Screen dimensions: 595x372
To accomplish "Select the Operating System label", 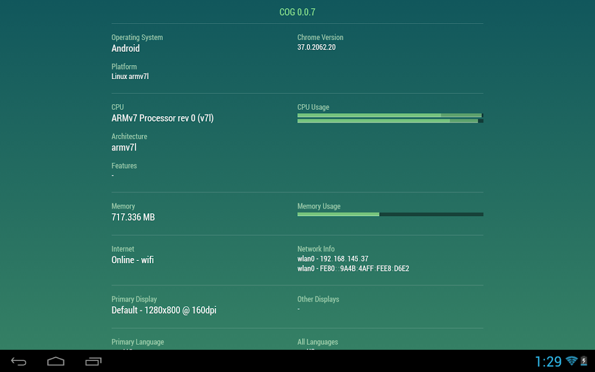I will [137, 38].
